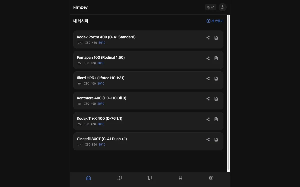The image size is (300, 187).
Task: Click ISO 100 on the Fomapan recipe
Action: point(90,63)
